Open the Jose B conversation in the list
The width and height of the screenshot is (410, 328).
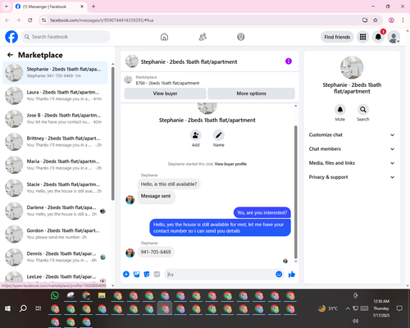pyautogui.click(x=55, y=119)
